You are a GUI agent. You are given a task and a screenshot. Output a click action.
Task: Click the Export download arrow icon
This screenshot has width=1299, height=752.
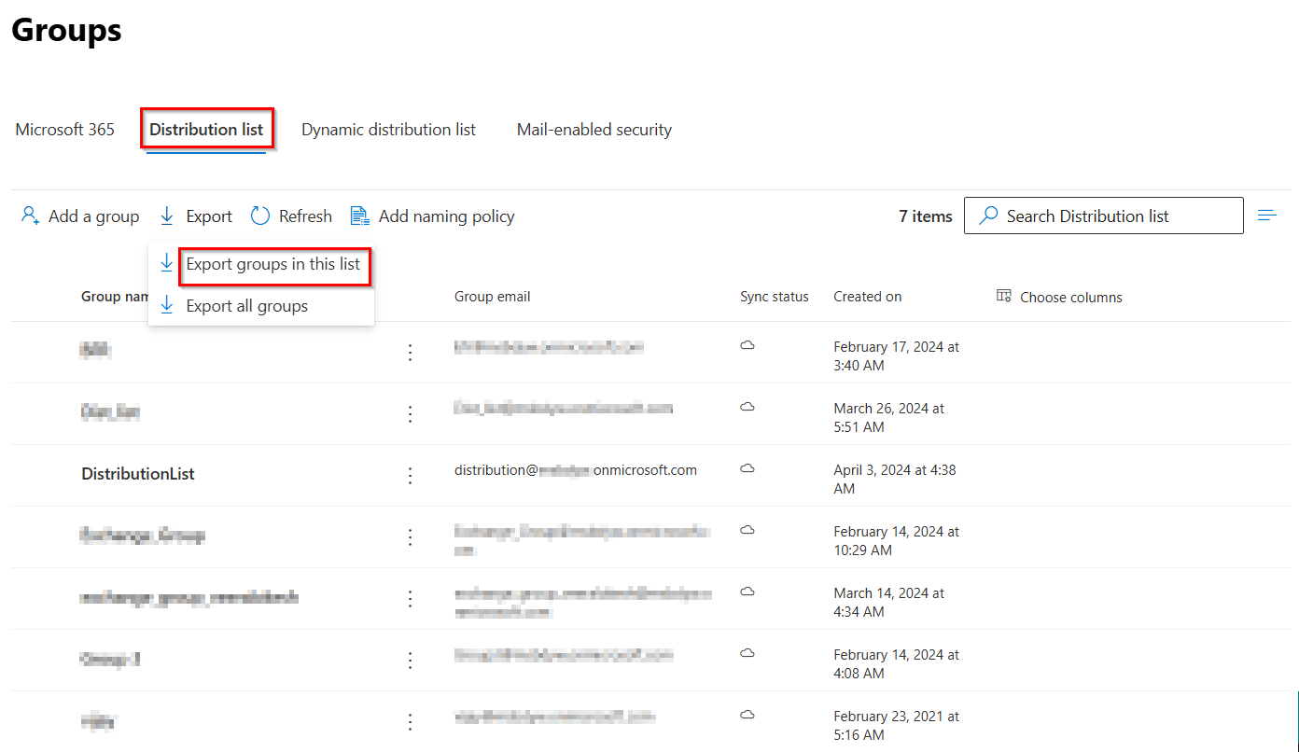[167, 216]
